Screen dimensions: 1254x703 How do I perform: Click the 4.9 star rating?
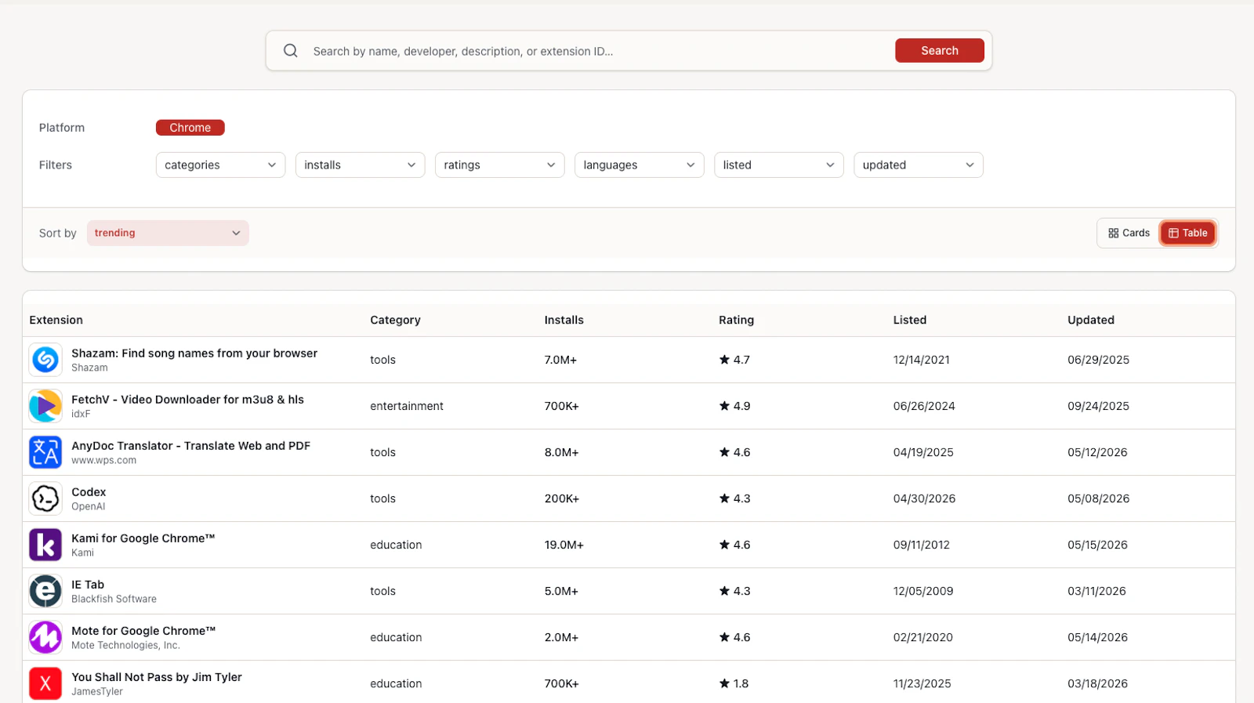[735, 406]
